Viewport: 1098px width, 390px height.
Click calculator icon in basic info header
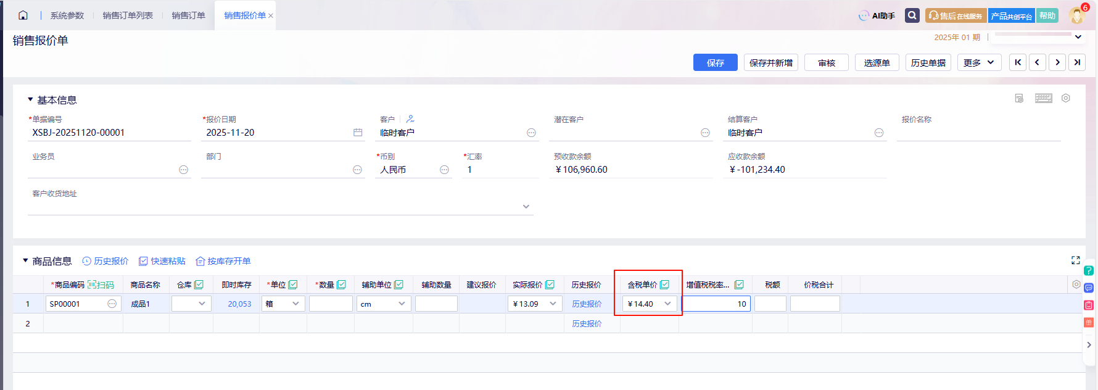[x=1019, y=98]
